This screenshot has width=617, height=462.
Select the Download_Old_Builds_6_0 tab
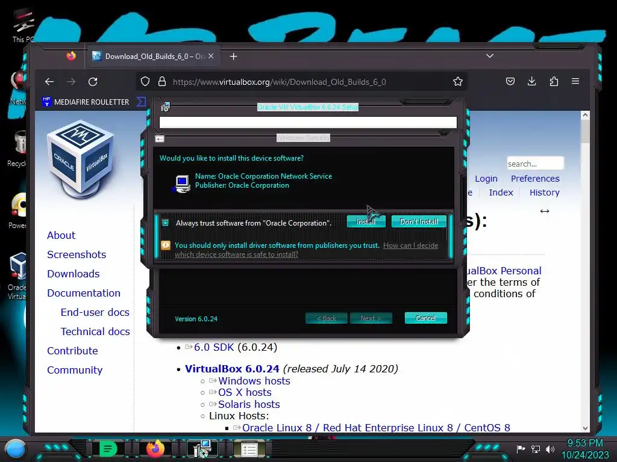(154, 57)
